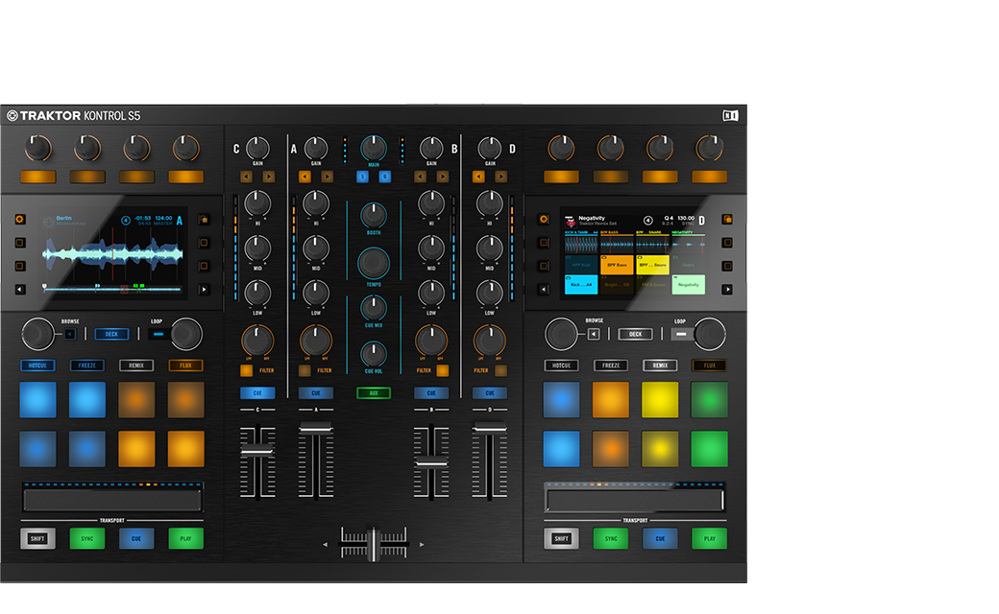Click channel A left FX assign arrow
The width and height of the screenshot is (999, 614).
pos(305,177)
